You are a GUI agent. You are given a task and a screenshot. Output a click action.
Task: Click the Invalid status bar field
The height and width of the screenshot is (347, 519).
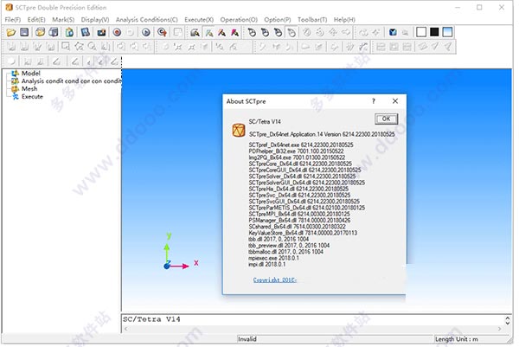coord(335,339)
